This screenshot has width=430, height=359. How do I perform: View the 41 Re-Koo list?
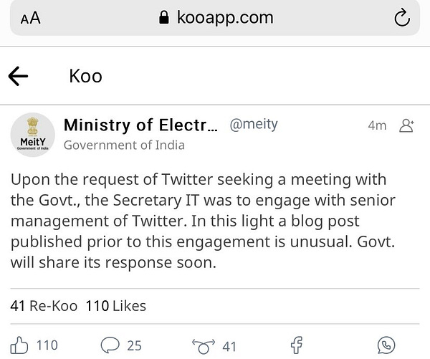(44, 306)
